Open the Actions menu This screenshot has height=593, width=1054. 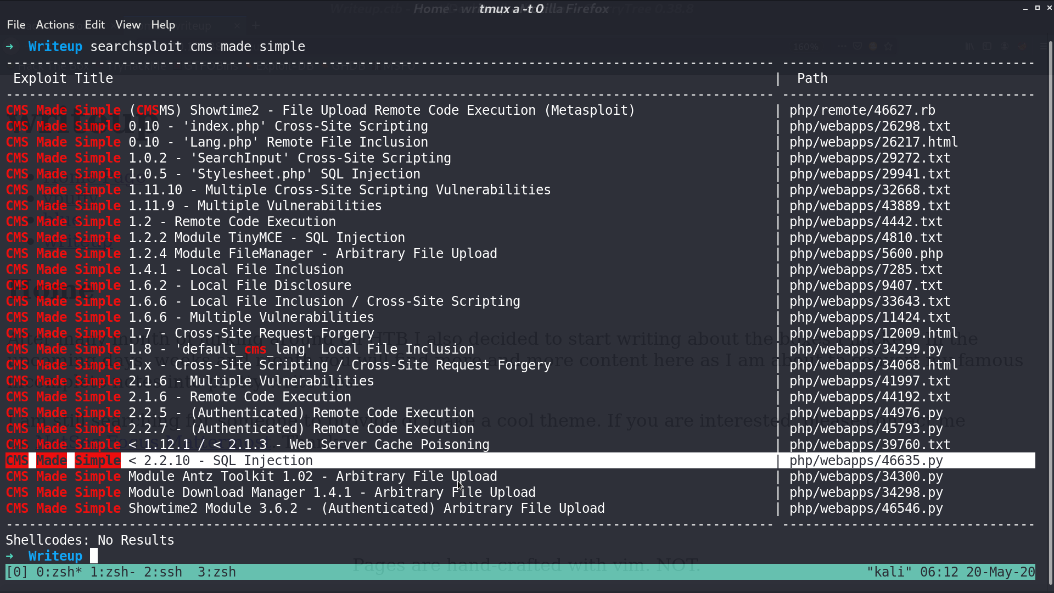[x=55, y=25]
